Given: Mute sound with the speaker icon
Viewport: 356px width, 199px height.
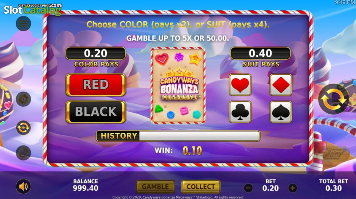Looking at the screenshot, I should click(x=23, y=187).
